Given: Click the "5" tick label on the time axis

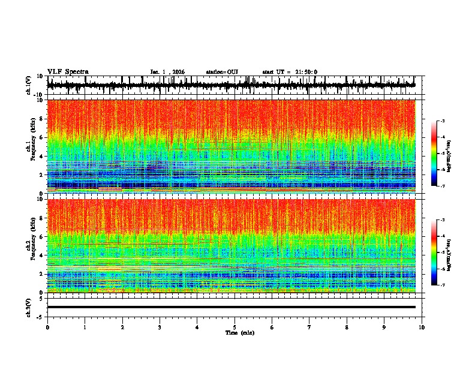Looking at the screenshot, I should pyautogui.click(x=235, y=327).
